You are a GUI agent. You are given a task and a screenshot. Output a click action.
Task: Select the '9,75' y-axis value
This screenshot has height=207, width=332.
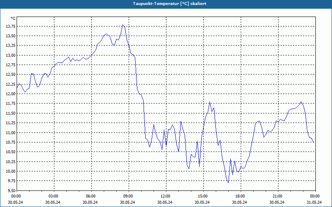point(12,181)
